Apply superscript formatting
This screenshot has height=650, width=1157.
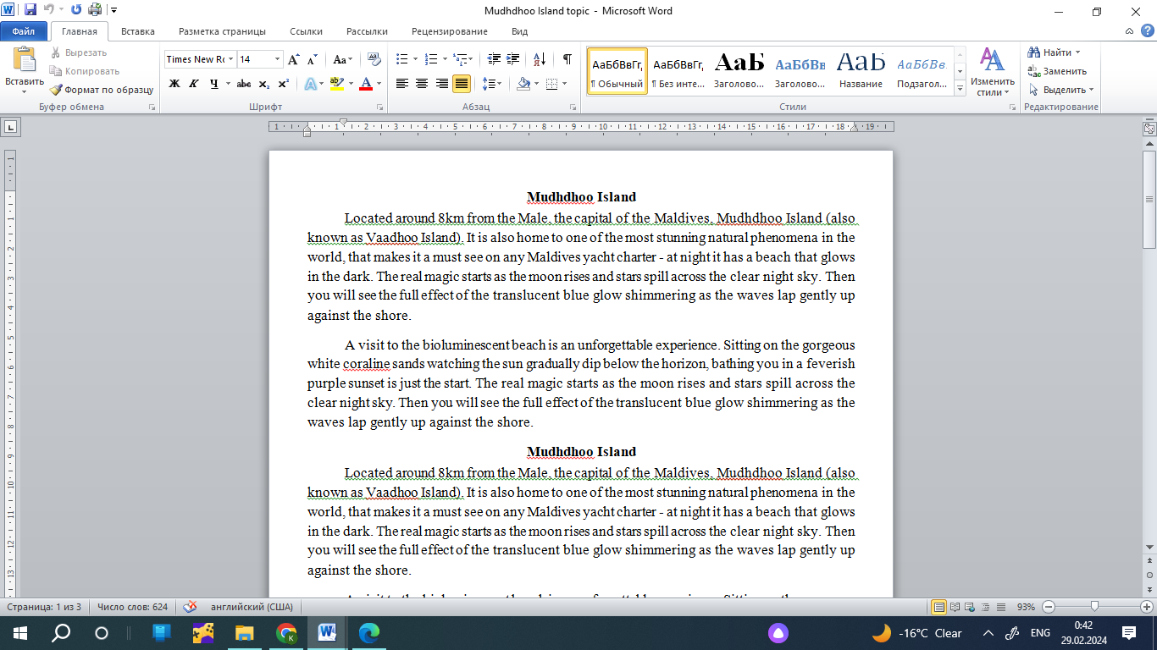click(x=283, y=84)
